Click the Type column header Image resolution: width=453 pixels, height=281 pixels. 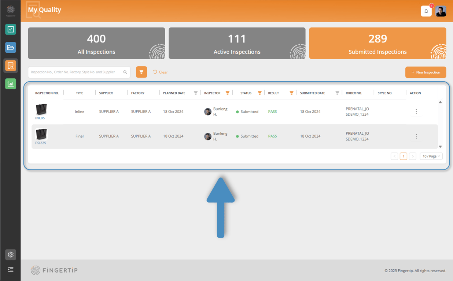[80, 93]
